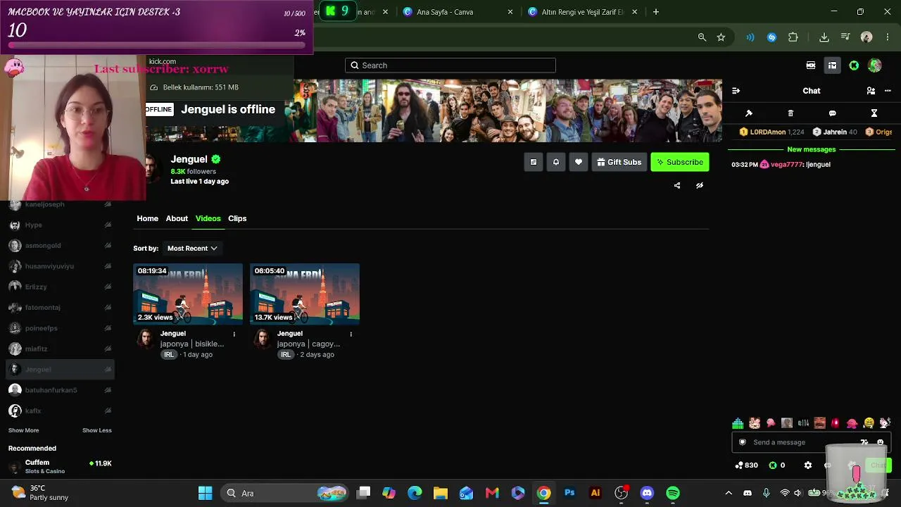Open Spotify from the taskbar

(x=673, y=493)
